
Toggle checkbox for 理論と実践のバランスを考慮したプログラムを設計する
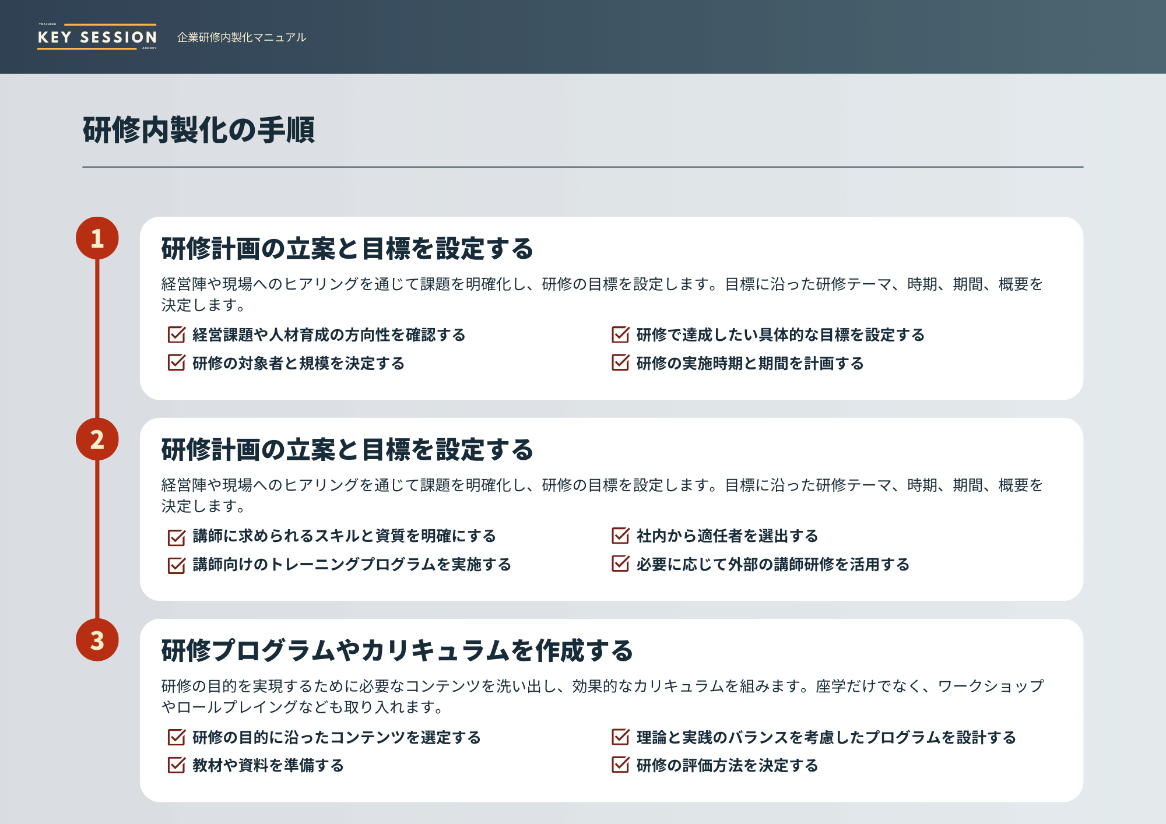[x=620, y=737]
